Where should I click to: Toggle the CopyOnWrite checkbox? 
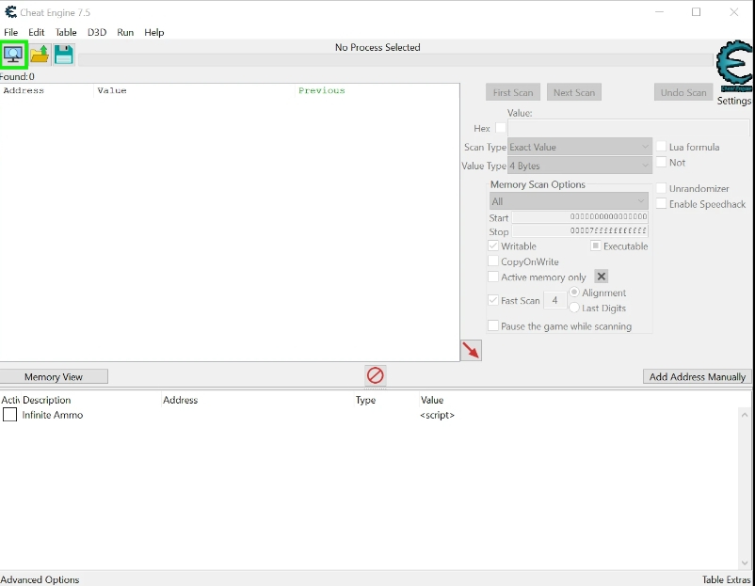[493, 261]
